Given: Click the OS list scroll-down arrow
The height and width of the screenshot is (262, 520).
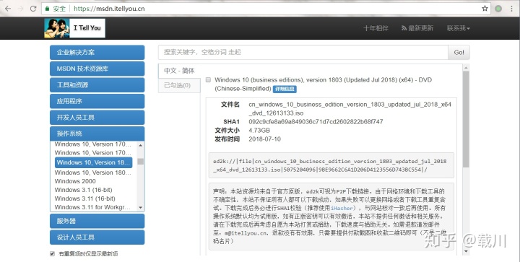Looking at the screenshot, I should pos(141,207).
